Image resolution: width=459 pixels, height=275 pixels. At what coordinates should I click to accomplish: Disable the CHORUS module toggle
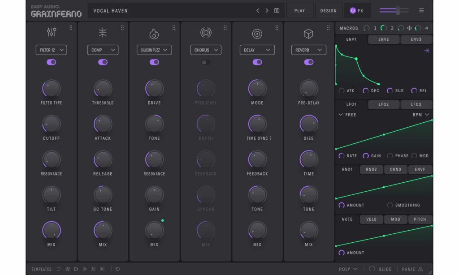pyautogui.click(x=205, y=62)
